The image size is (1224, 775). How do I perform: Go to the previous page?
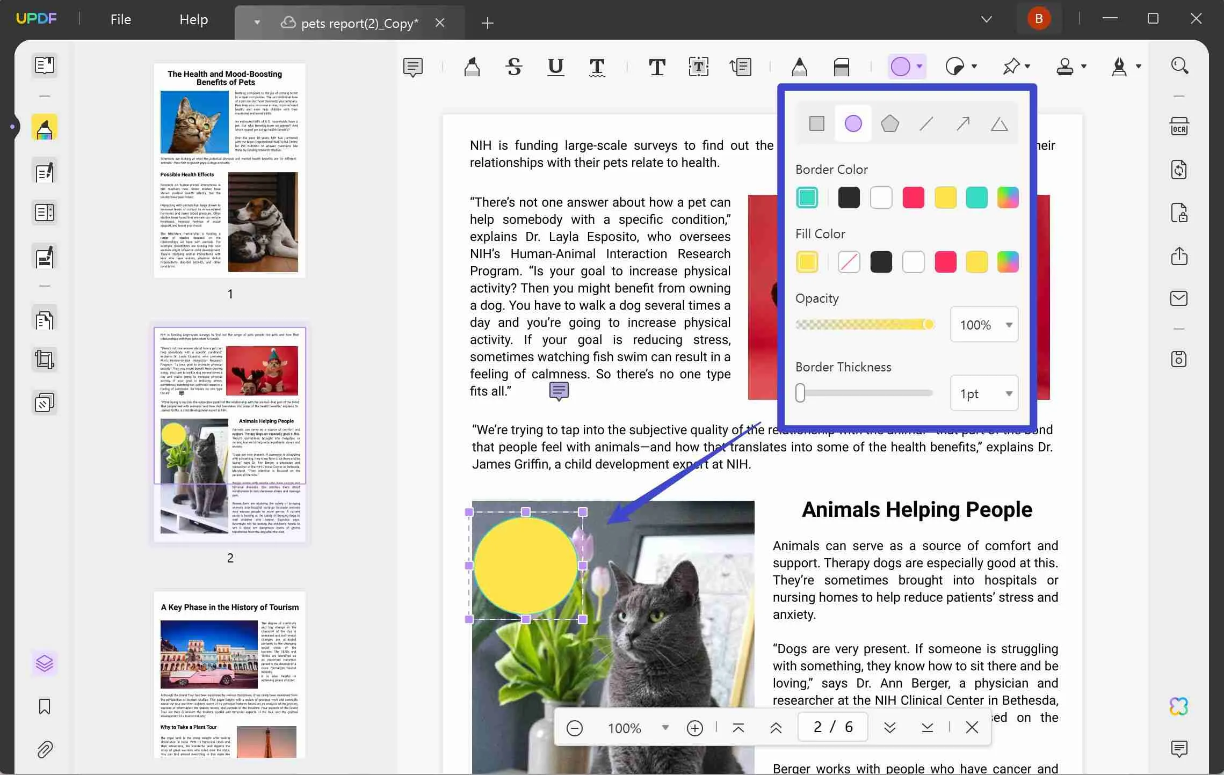click(x=776, y=728)
